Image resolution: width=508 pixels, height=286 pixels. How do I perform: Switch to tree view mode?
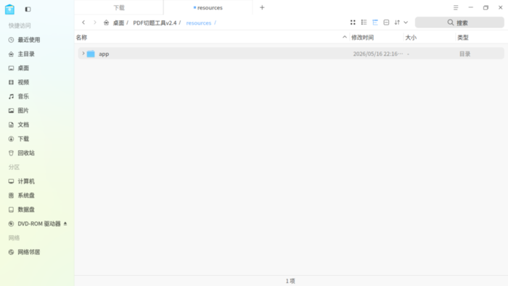[375, 23]
